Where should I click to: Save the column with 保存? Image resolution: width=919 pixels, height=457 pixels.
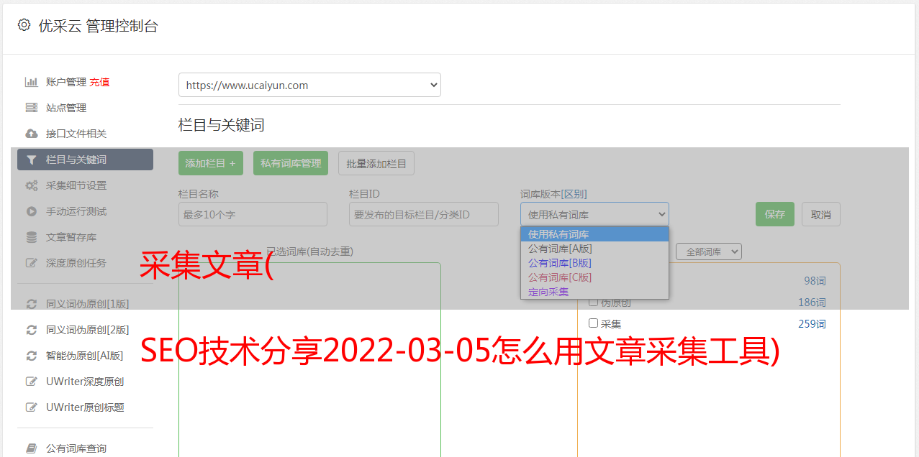tap(775, 214)
